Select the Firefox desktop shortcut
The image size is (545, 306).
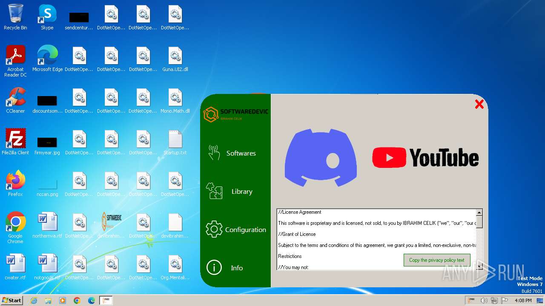coord(15,184)
